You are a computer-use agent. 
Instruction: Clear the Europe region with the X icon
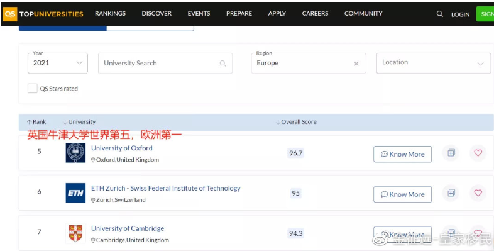[x=356, y=64]
